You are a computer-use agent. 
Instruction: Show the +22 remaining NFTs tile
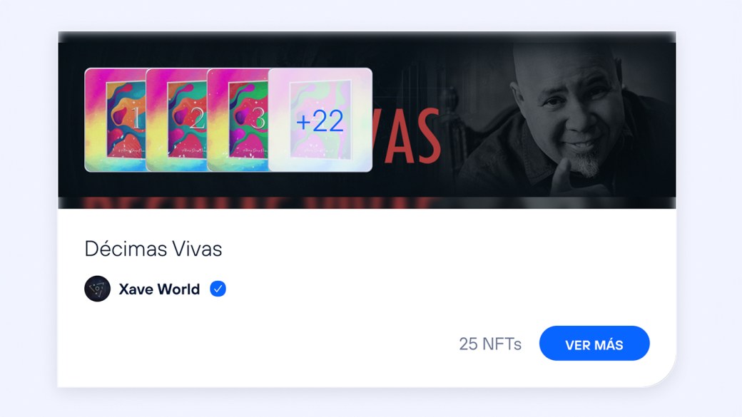coord(320,120)
